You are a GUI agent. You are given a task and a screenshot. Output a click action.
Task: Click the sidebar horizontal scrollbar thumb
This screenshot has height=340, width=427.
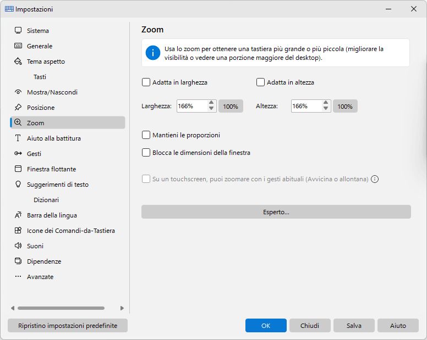(61, 308)
